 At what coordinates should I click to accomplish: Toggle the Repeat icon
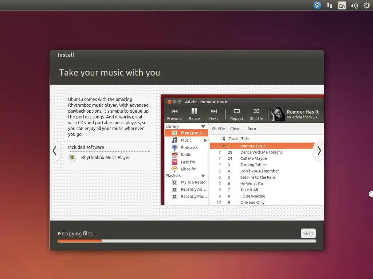coord(237,111)
